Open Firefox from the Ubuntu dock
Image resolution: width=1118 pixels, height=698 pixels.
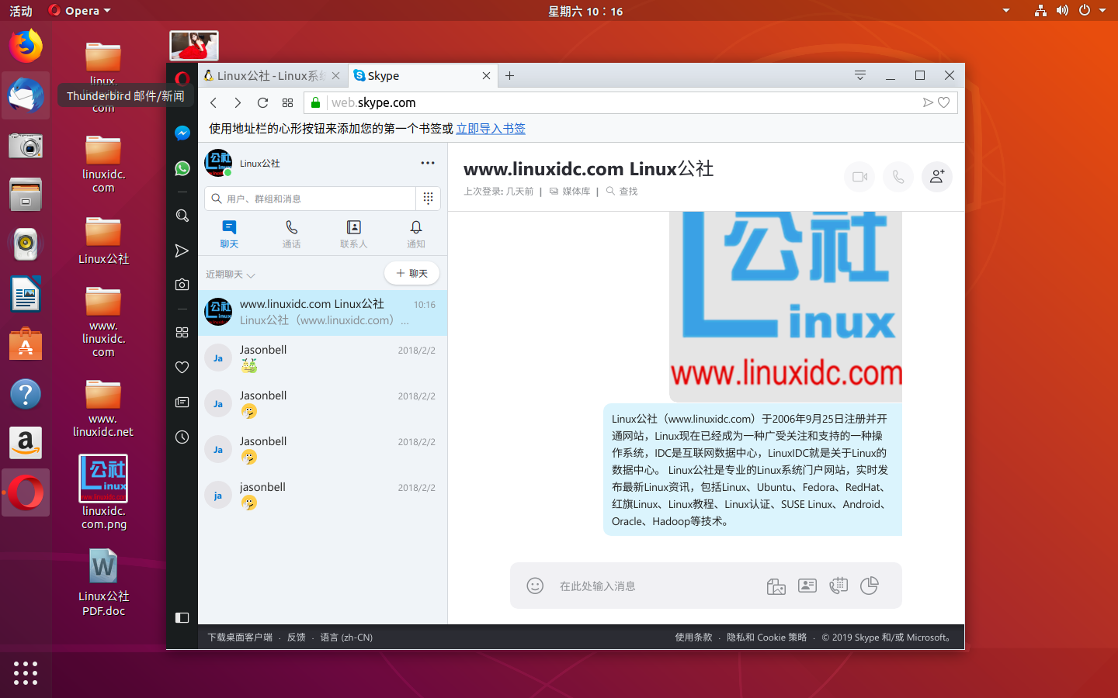click(x=26, y=46)
